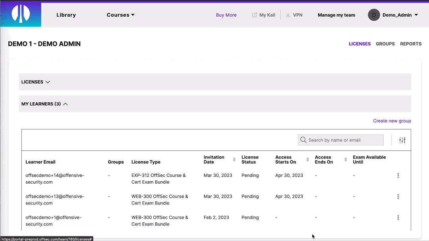This screenshot has width=429, height=241.
Task: Open the kebab menu for offsecdemo+14 row
Action: 398,175
